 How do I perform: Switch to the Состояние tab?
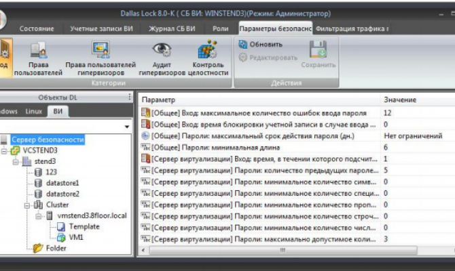pyautogui.click(x=37, y=28)
